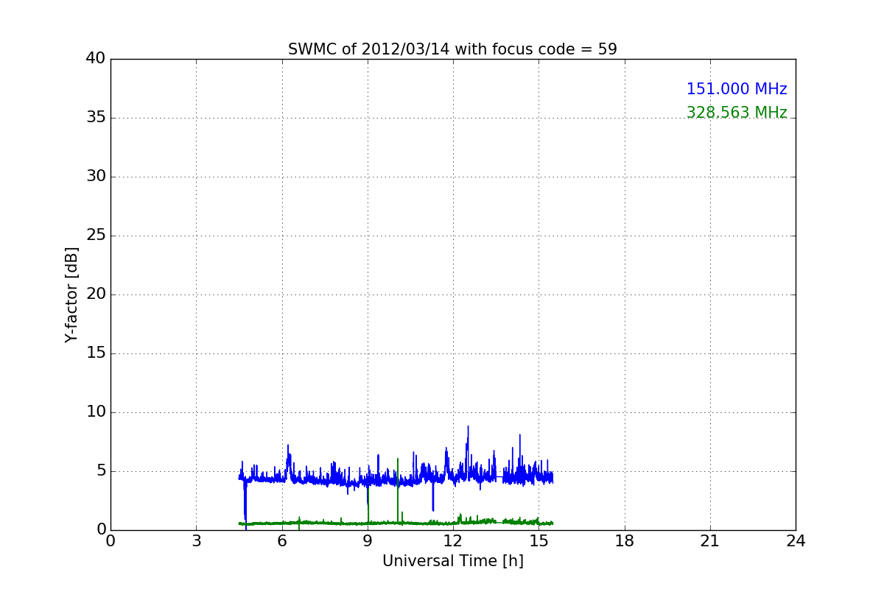Click x-axis tick label '24'
Image resolution: width=884 pixels, height=589 pixels.
[x=796, y=541]
